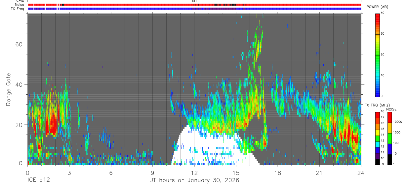Select the 11 label on TX FRQ legend
This screenshot has height=187, width=406.
pos(383,153)
